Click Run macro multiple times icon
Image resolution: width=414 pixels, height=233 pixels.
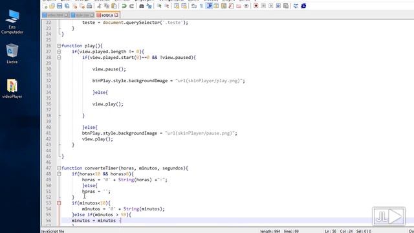278,6
